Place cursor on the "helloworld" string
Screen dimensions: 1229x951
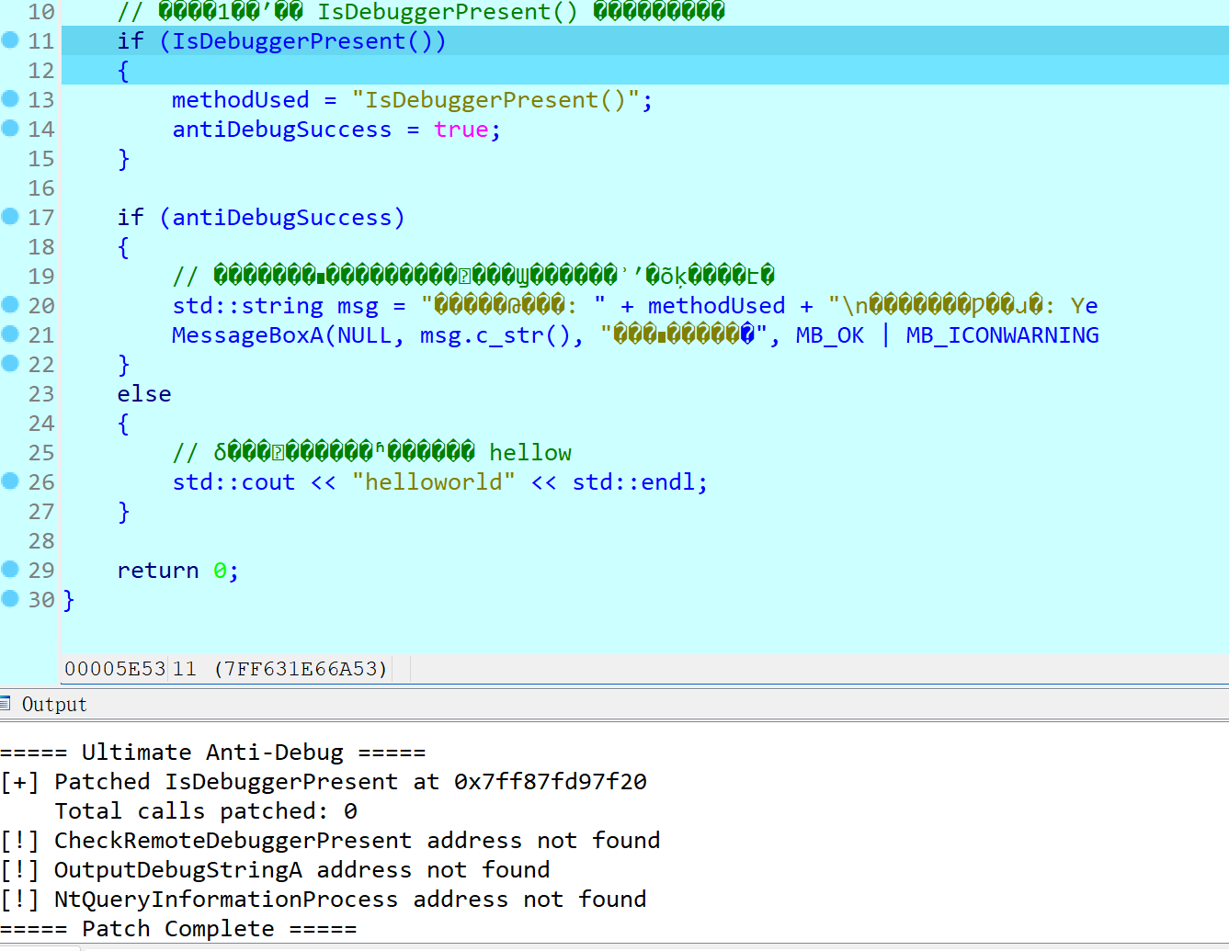click(x=433, y=482)
